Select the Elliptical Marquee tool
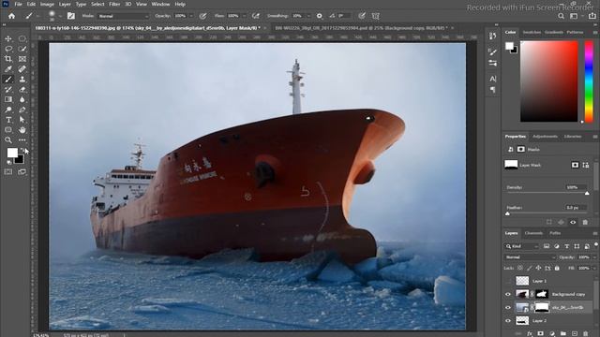This screenshot has width=600, height=337. [22, 38]
